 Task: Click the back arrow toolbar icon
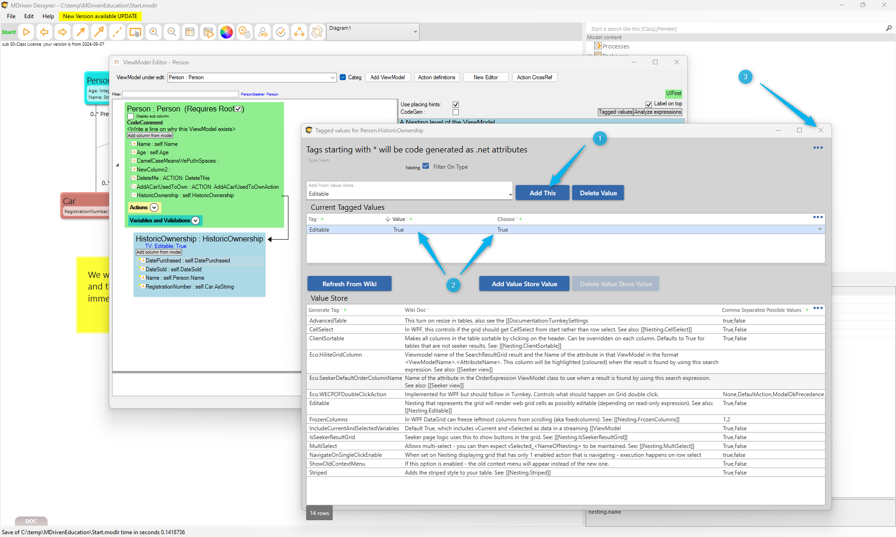point(44,32)
